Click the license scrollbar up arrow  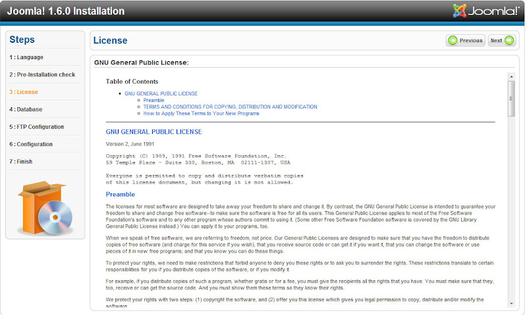click(511, 77)
